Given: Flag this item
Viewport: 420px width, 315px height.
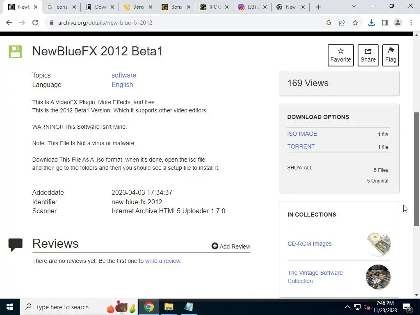Looking at the screenshot, I should click(x=390, y=55).
